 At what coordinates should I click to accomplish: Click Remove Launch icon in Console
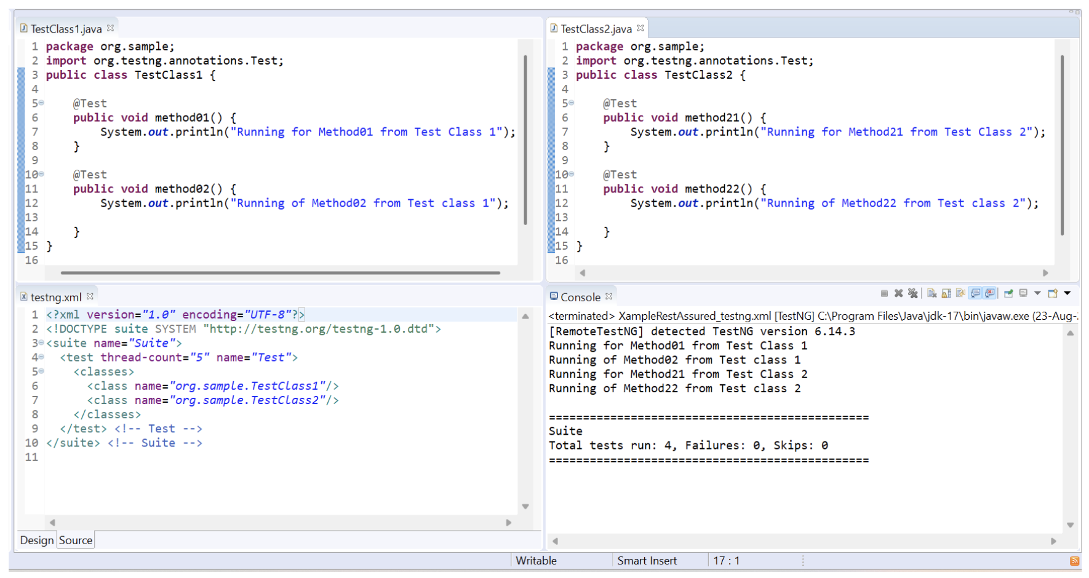[x=898, y=293]
